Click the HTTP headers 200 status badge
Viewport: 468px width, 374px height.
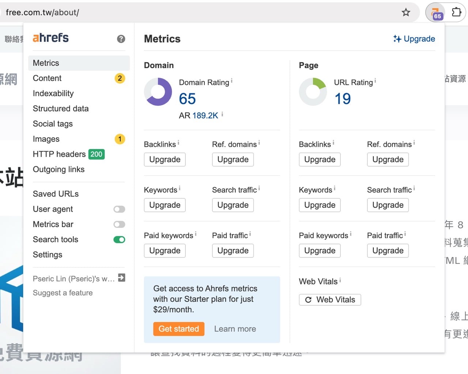tap(97, 154)
